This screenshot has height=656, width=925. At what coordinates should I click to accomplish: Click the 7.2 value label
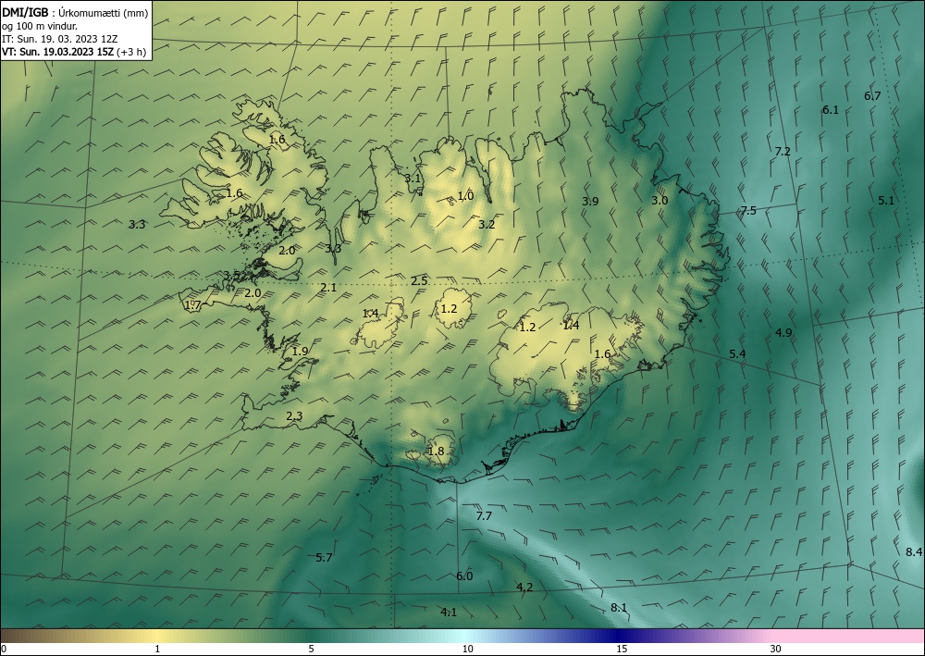783,152
